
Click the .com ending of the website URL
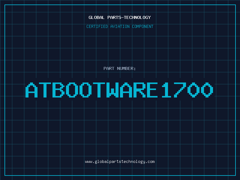click(x=150, y=162)
